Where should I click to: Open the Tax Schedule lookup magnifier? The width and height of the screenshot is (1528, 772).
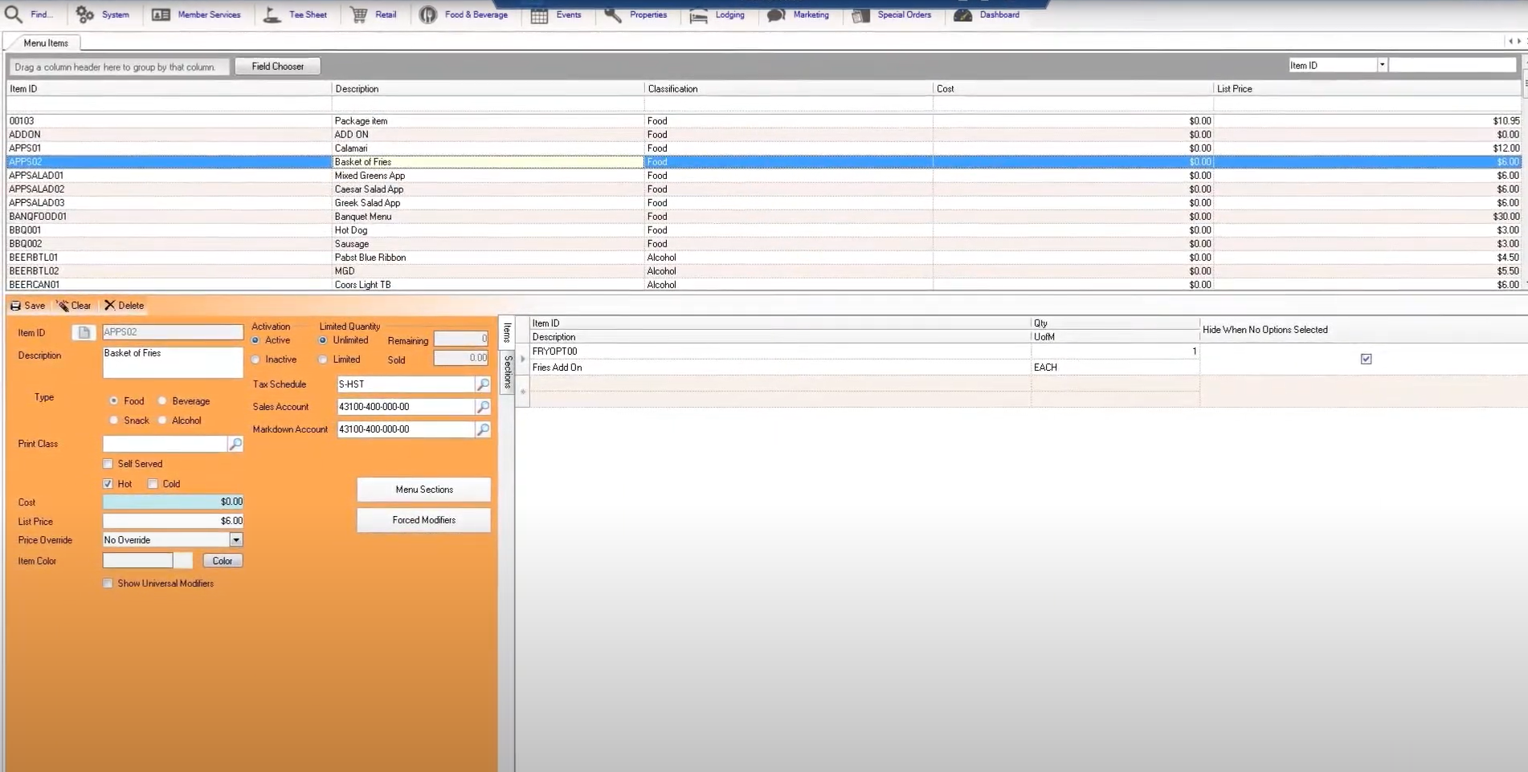(x=482, y=384)
